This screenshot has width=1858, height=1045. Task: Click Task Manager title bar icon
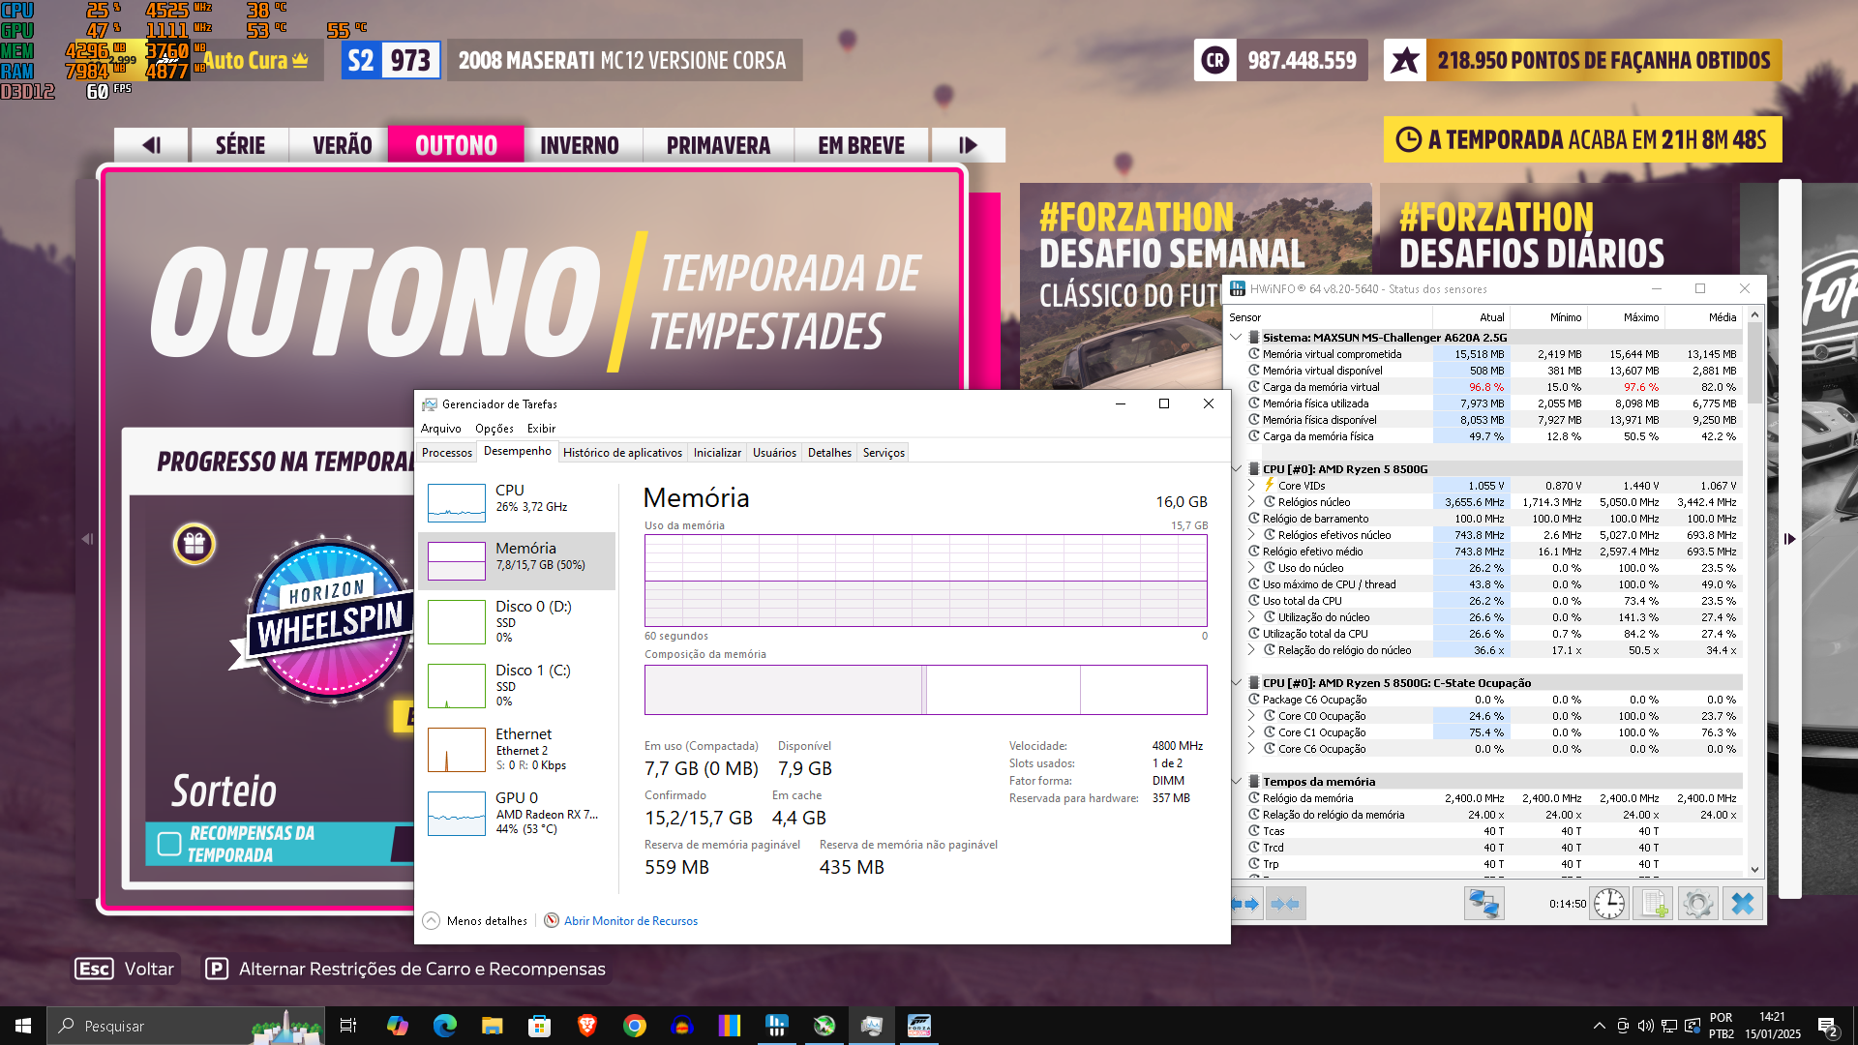click(x=429, y=404)
